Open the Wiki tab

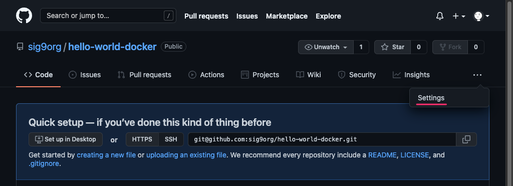pyautogui.click(x=309, y=75)
